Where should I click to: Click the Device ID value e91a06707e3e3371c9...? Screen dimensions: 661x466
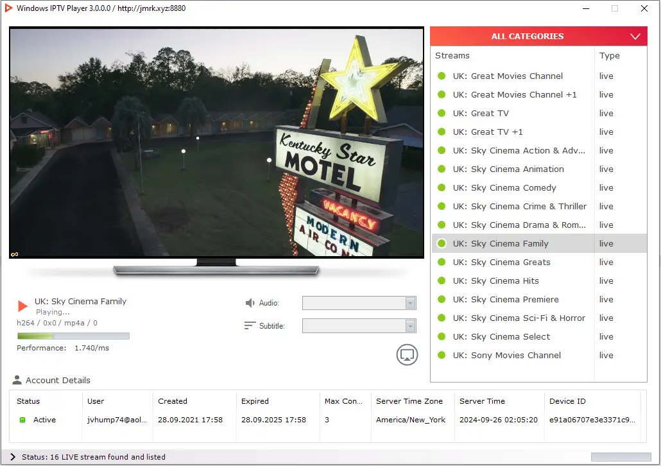pyautogui.click(x=592, y=420)
